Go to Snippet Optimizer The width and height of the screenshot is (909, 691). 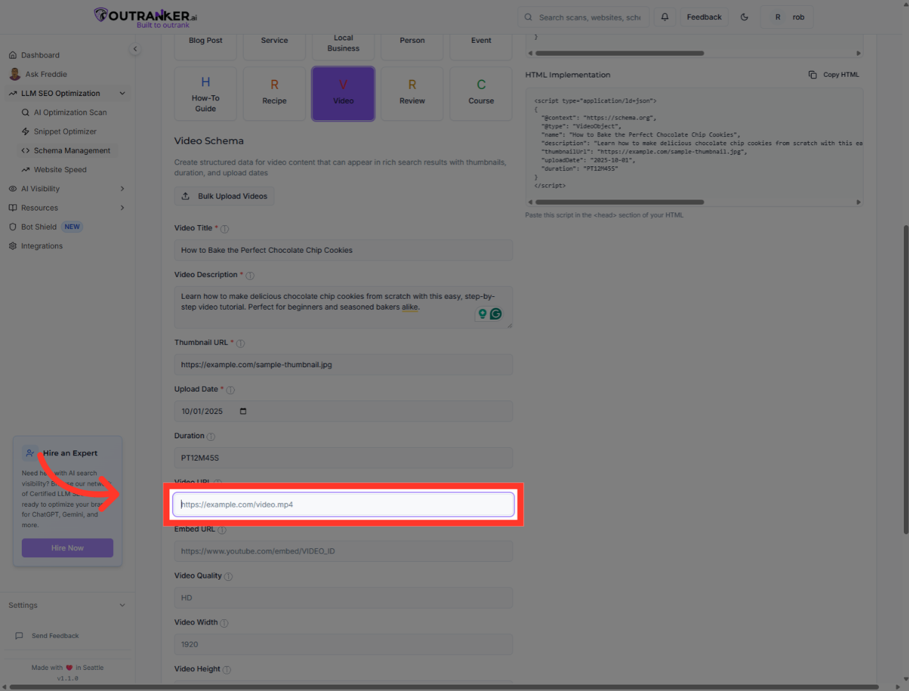click(65, 132)
